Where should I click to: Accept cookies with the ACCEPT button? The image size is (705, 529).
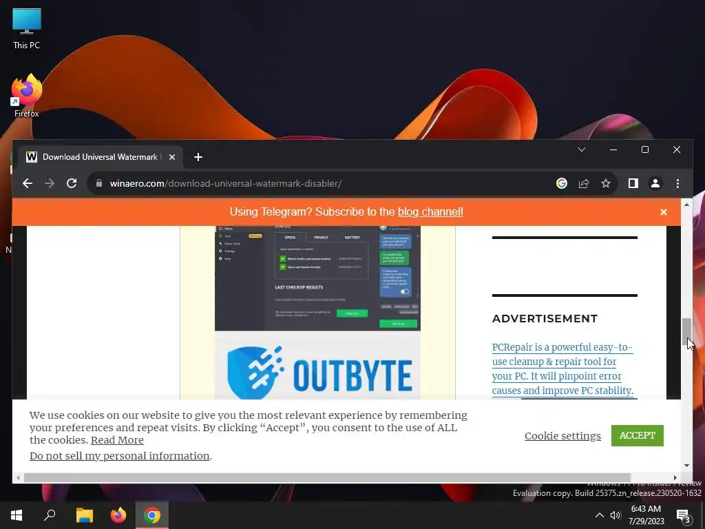pyautogui.click(x=637, y=435)
